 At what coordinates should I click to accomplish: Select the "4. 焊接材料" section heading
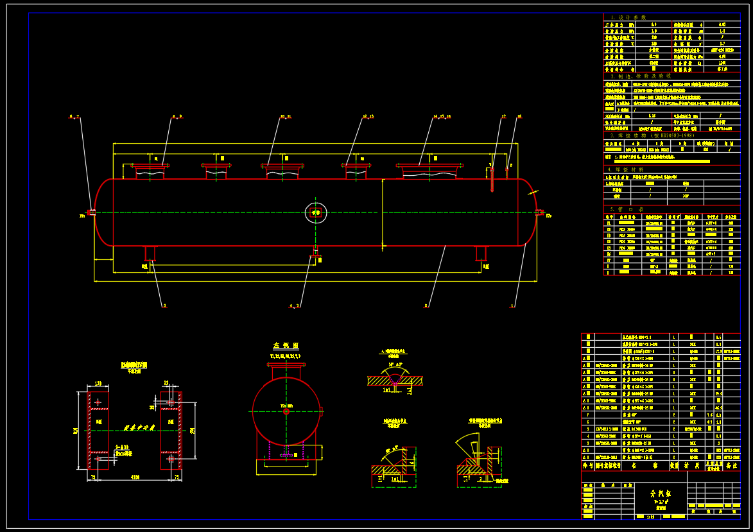630,169
